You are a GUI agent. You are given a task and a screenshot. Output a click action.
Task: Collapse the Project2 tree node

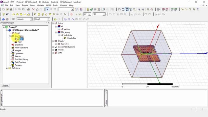tap(4, 27)
